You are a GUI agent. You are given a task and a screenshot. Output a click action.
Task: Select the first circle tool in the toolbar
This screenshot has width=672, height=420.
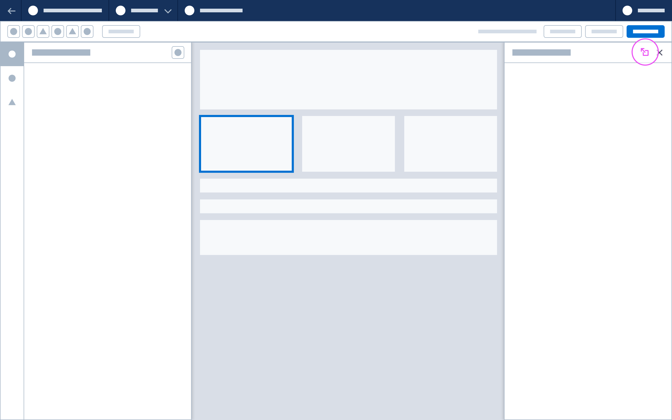point(13,31)
